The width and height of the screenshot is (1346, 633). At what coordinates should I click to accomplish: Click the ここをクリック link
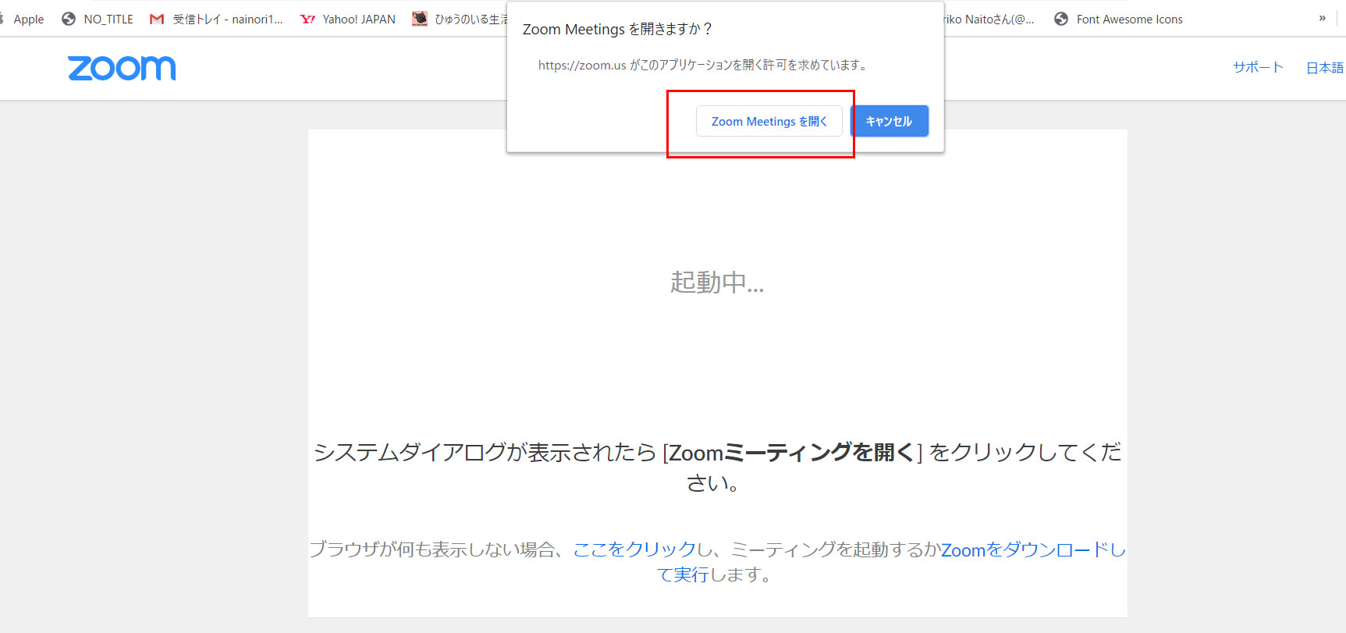634,549
